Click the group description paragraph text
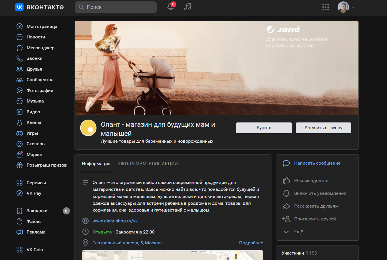387x260 pixels. [x=176, y=196]
